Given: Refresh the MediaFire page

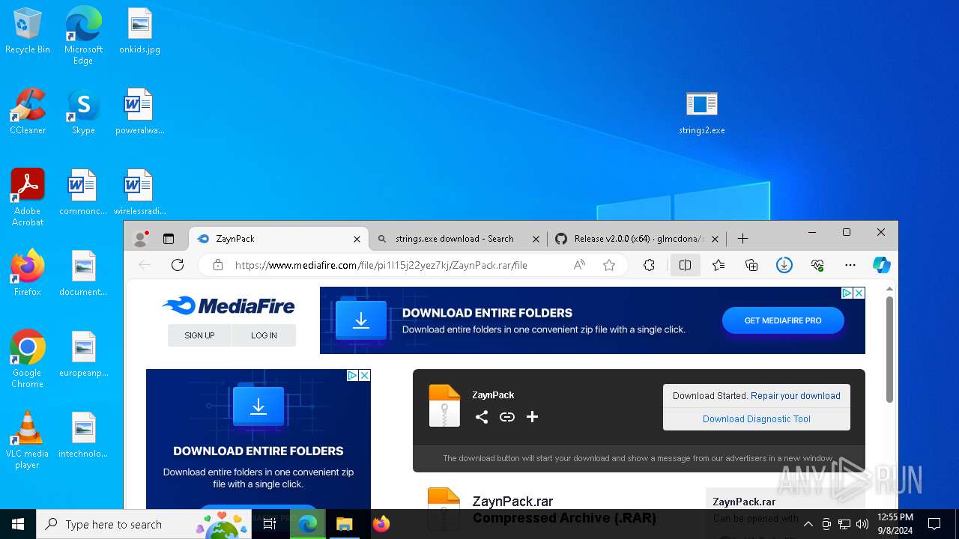Looking at the screenshot, I should tap(178, 265).
